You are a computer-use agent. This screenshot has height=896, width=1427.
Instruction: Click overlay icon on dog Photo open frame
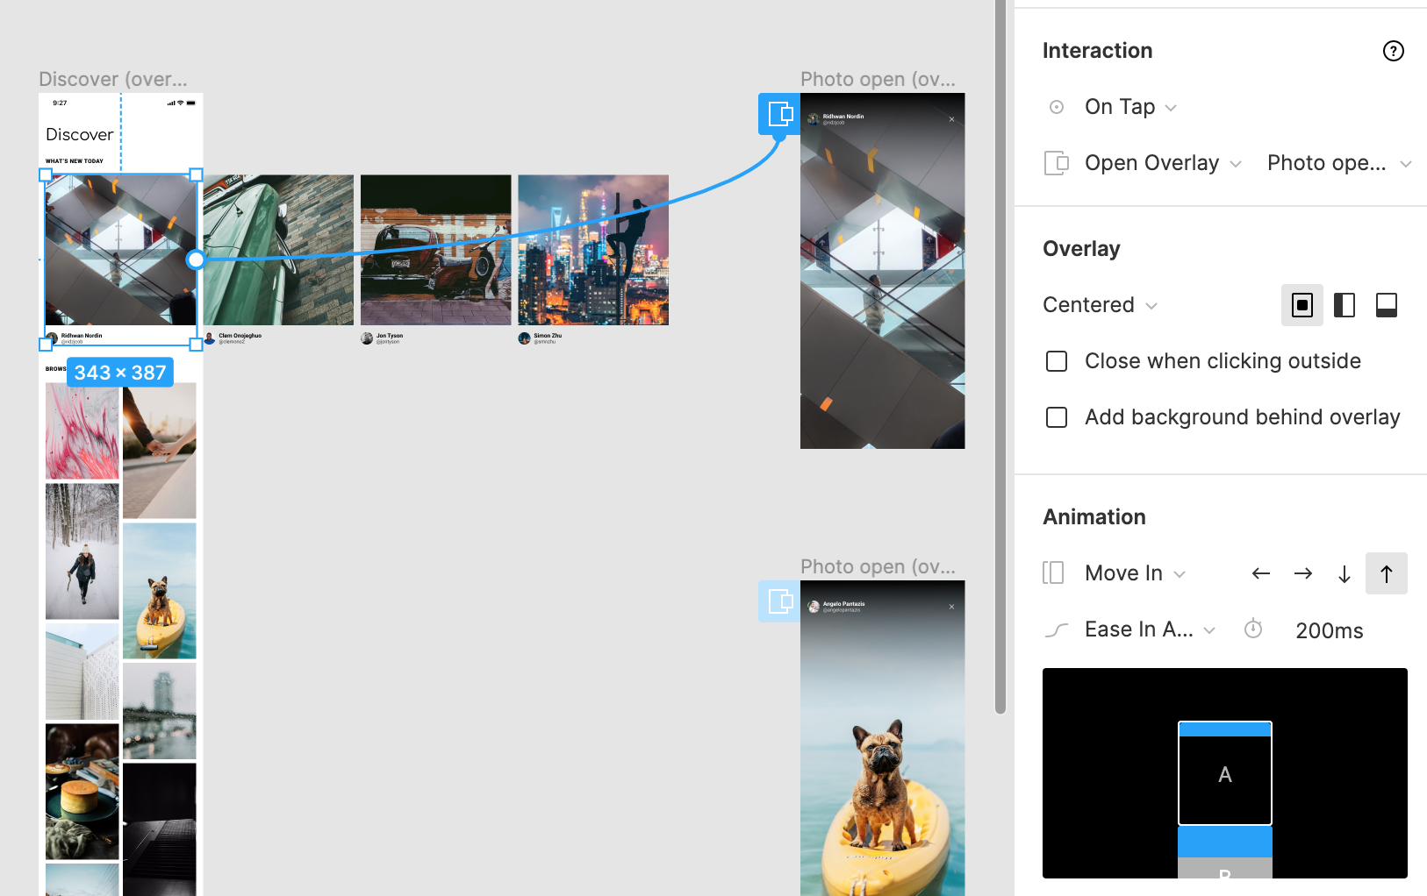point(779,601)
